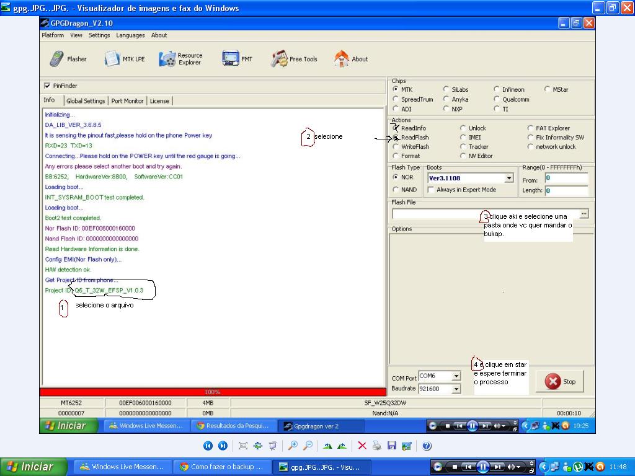Enable the PinFinder checkbox
This screenshot has height=476, width=635.
[47, 86]
